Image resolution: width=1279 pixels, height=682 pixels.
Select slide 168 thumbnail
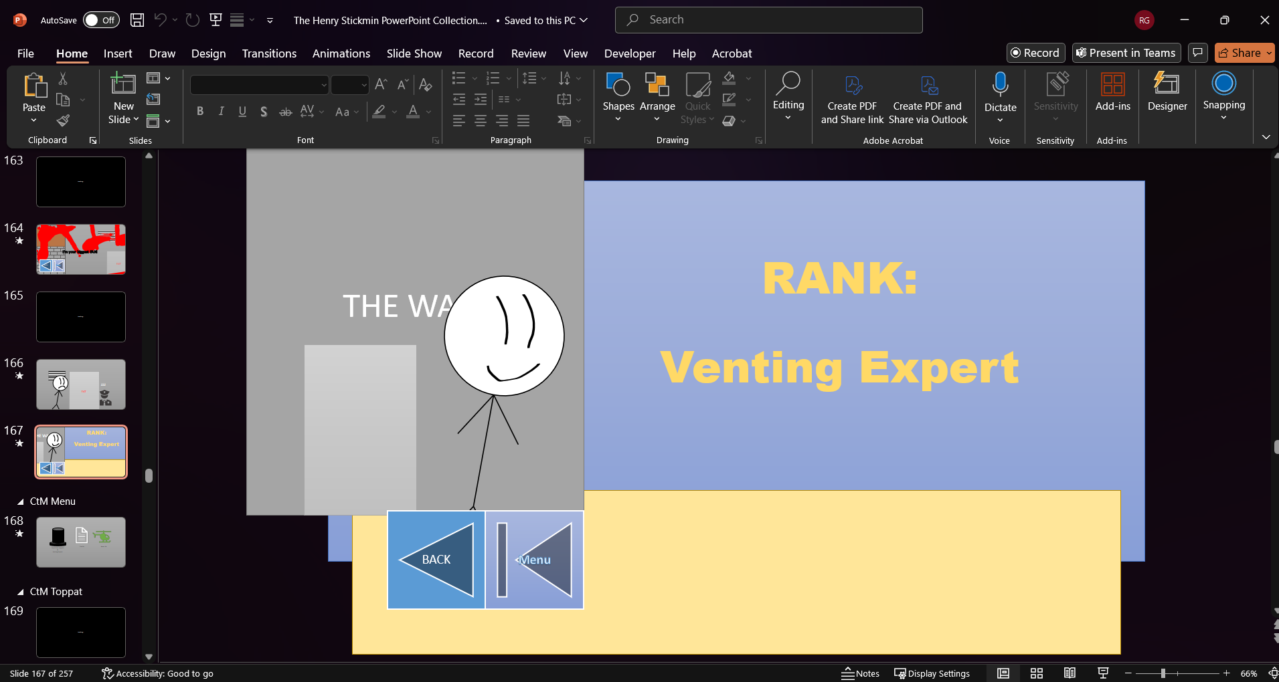pos(81,542)
